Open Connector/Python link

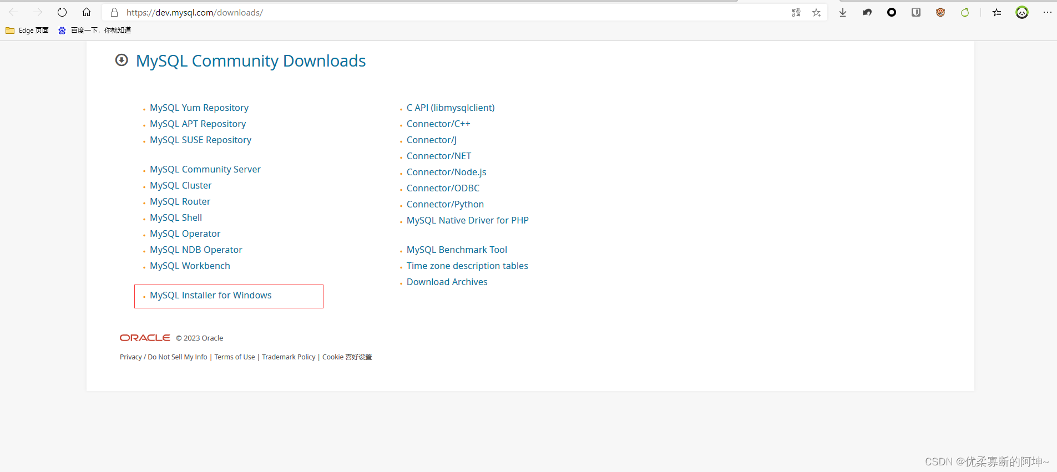coord(445,204)
